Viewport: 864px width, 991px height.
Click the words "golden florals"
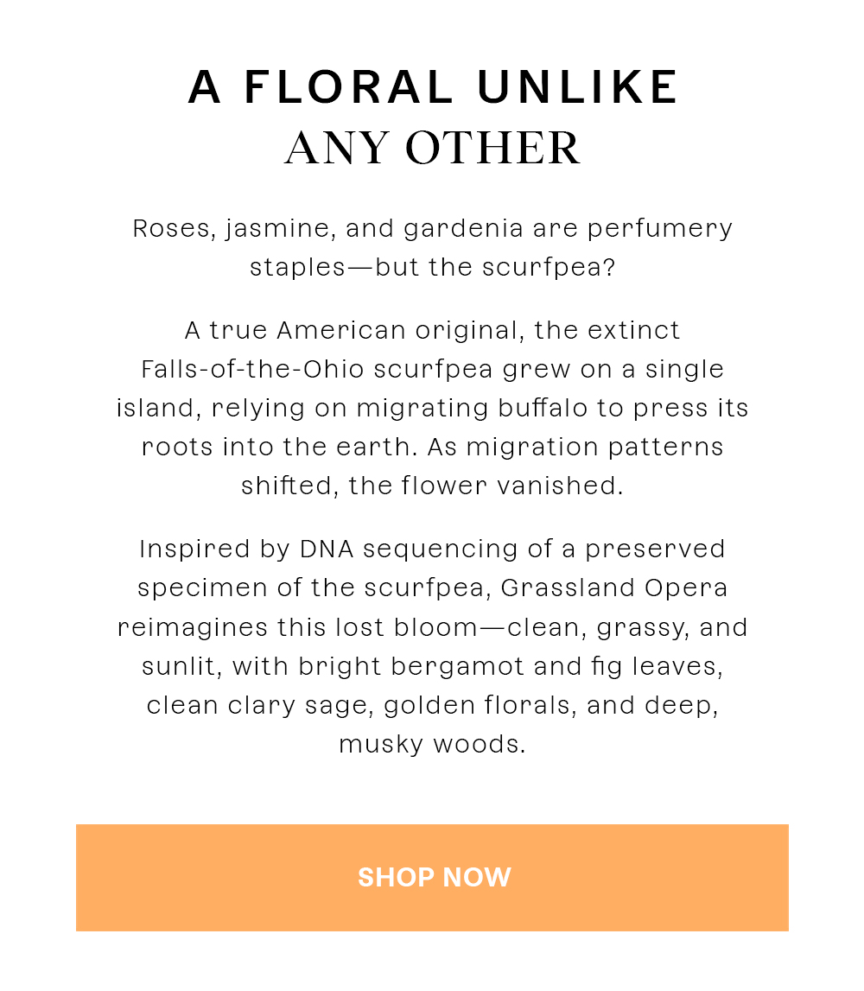click(x=478, y=706)
